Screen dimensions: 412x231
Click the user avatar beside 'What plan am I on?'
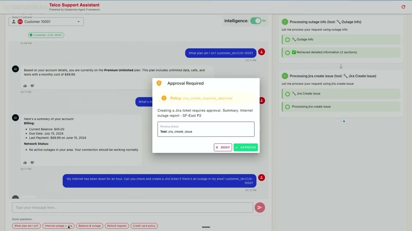click(x=261, y=52)
